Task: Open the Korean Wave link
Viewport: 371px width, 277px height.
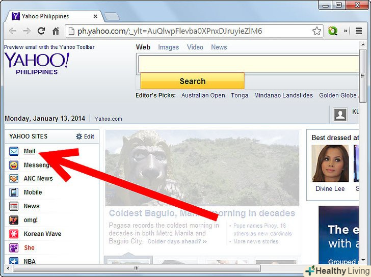Action: [x=42, y=234]
